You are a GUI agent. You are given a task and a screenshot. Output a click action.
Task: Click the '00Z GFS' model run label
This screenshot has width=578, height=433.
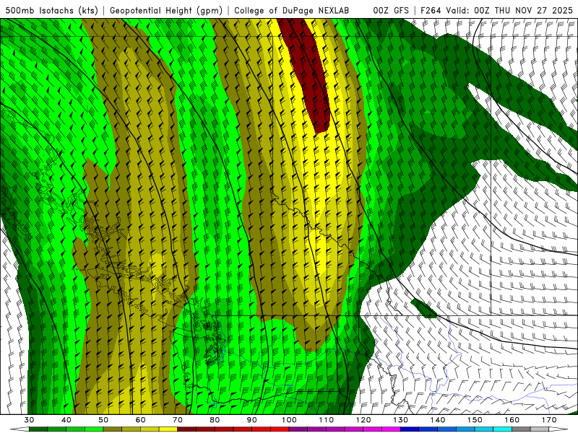(x=391, y=10)
